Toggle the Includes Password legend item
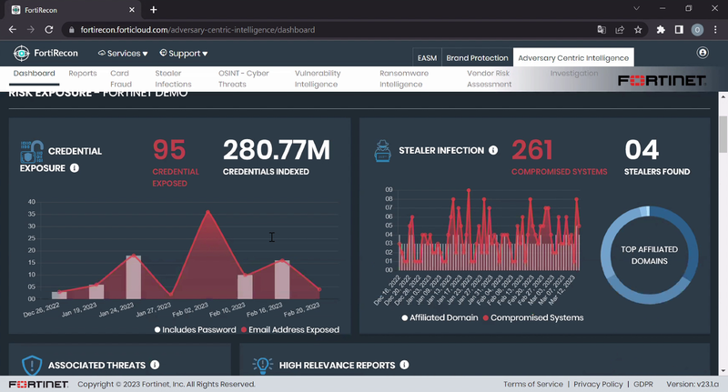This screenshot has width=728, height=392. (195, 329)
